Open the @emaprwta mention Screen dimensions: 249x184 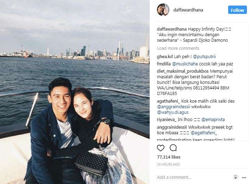coord(213,120)
